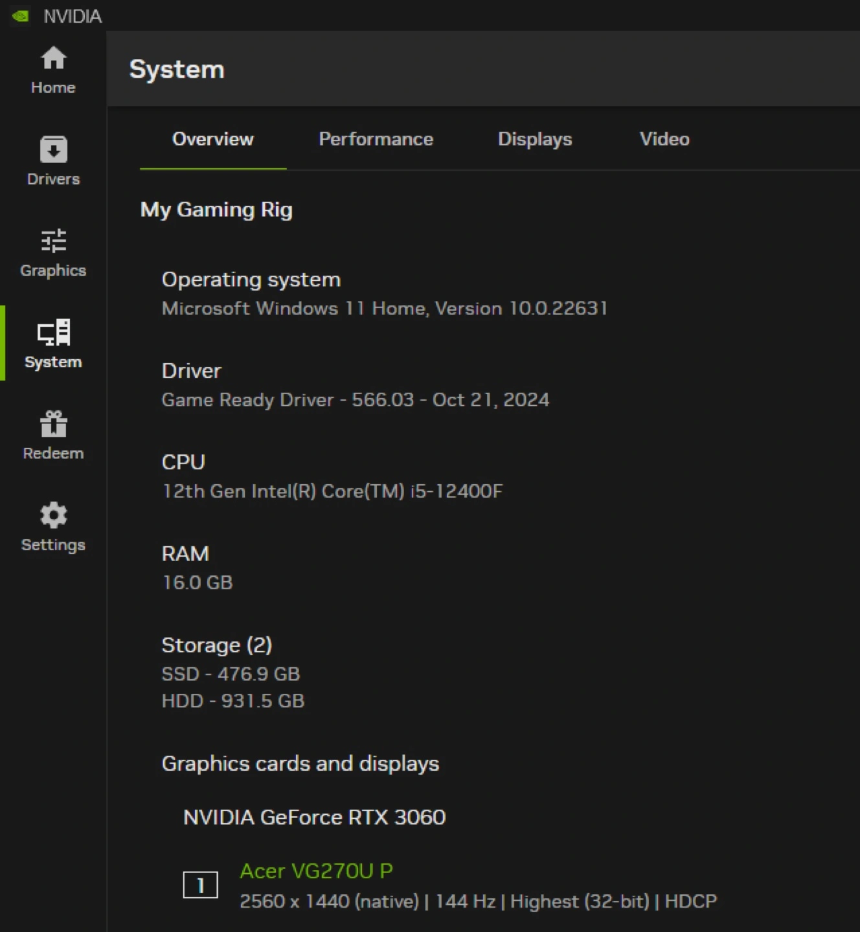Go to the Drivers section
Image resolution: width=860 pixels, height=932 pixels.
click(53, 161)
